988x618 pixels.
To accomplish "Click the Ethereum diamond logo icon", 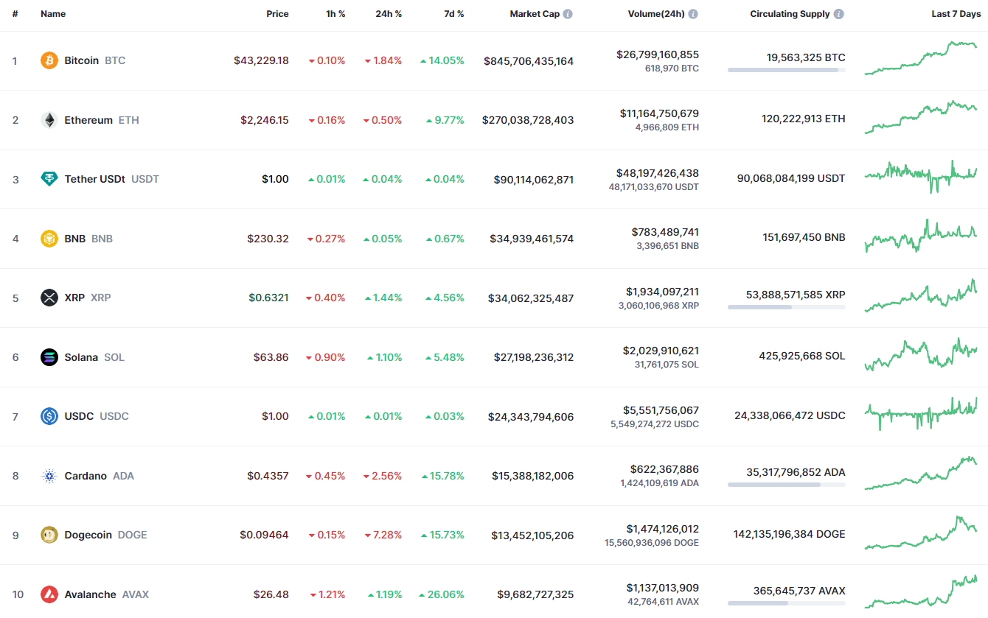I will click(x=49, y=120).
